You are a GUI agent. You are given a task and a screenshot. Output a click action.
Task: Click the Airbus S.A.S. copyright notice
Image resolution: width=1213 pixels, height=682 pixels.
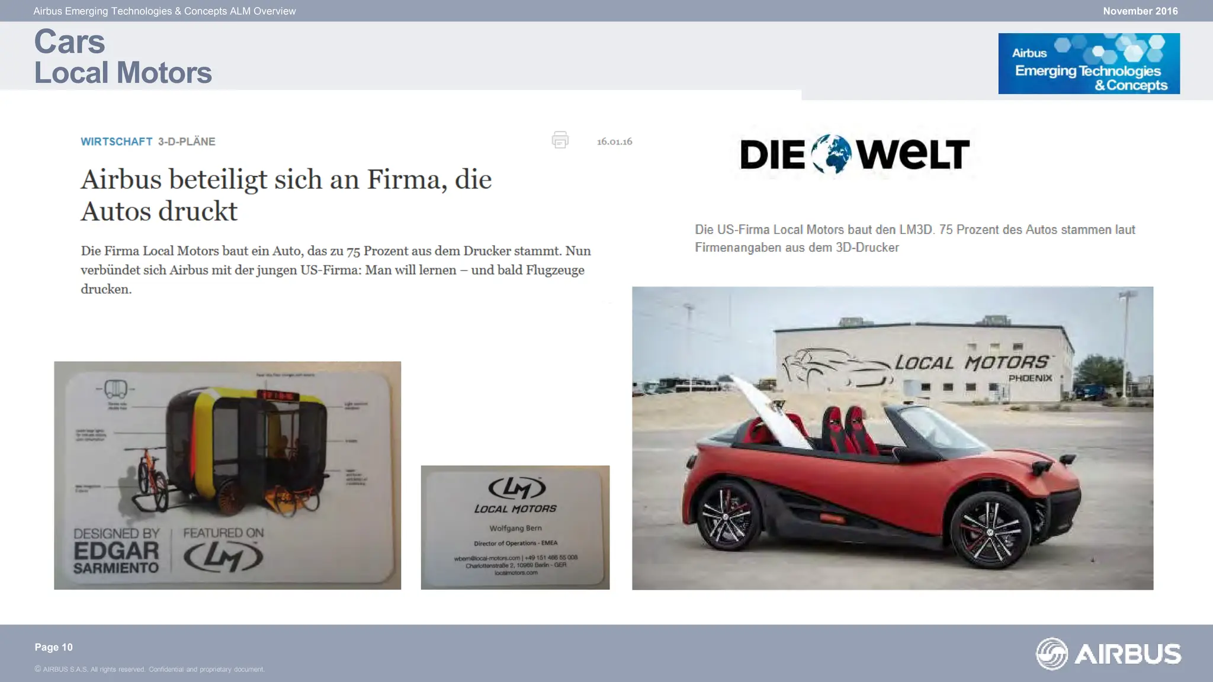click(149, 670)
